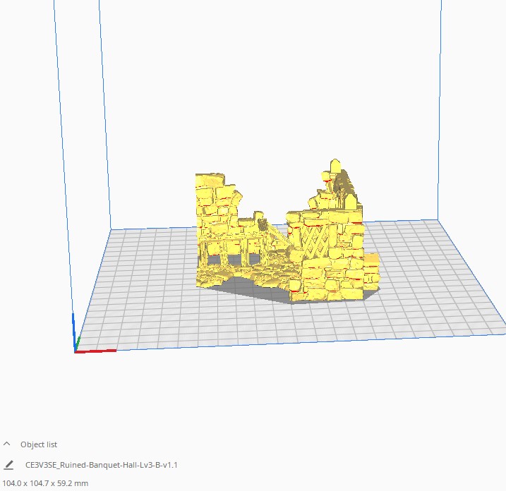Collapse the Object list chevron
506x491 pixels.
pyautogui.click(x=8, y=444)
